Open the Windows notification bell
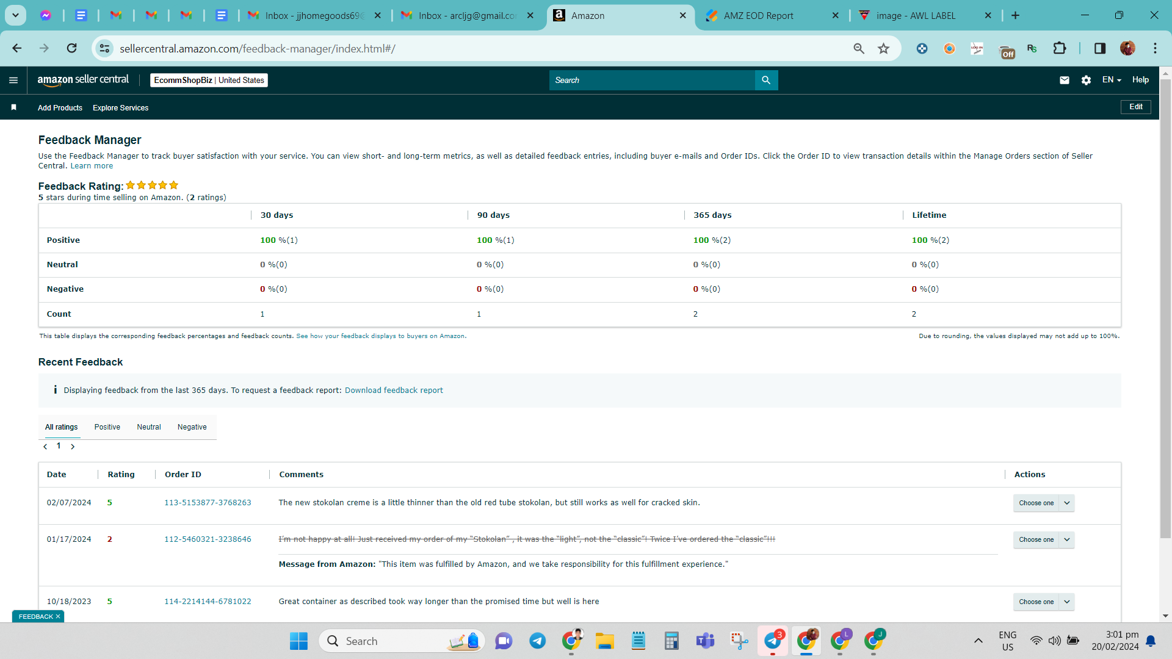The height and width of the screenshot is (659, 1172). pos(1151,641)
